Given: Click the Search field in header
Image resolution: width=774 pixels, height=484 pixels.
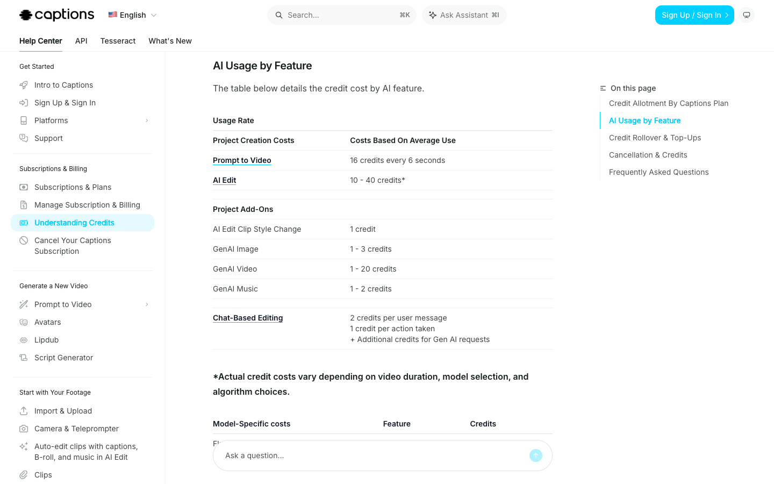Looking at the screenshot, I should pyautogui.click(x=342, y=15).
